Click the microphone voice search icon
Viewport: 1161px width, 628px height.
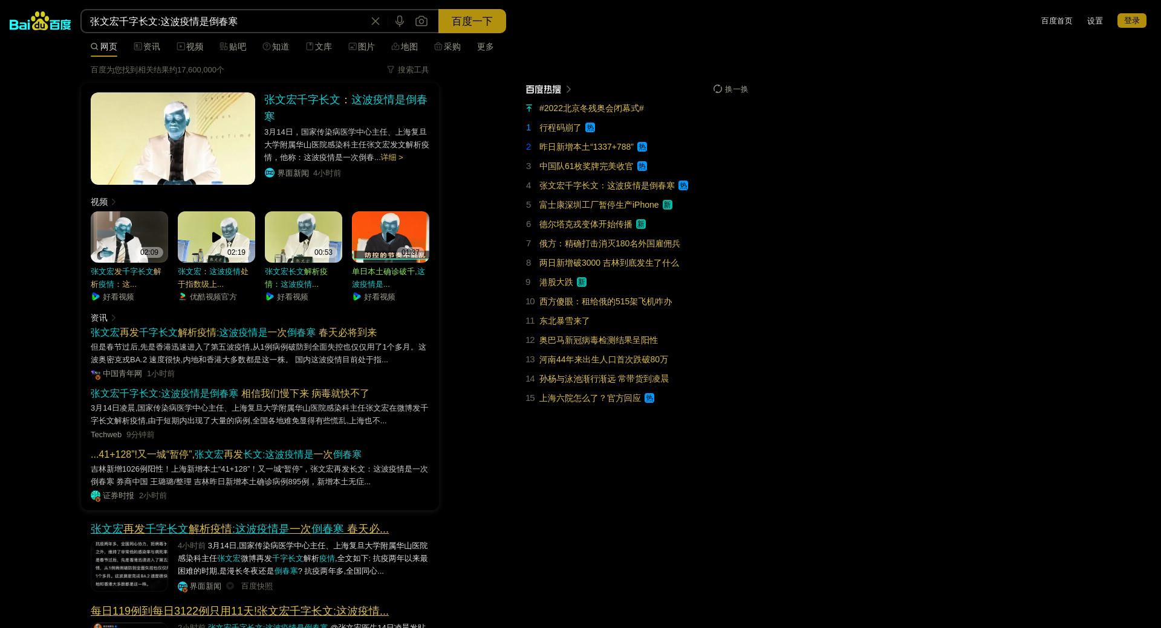coord(400,21)
